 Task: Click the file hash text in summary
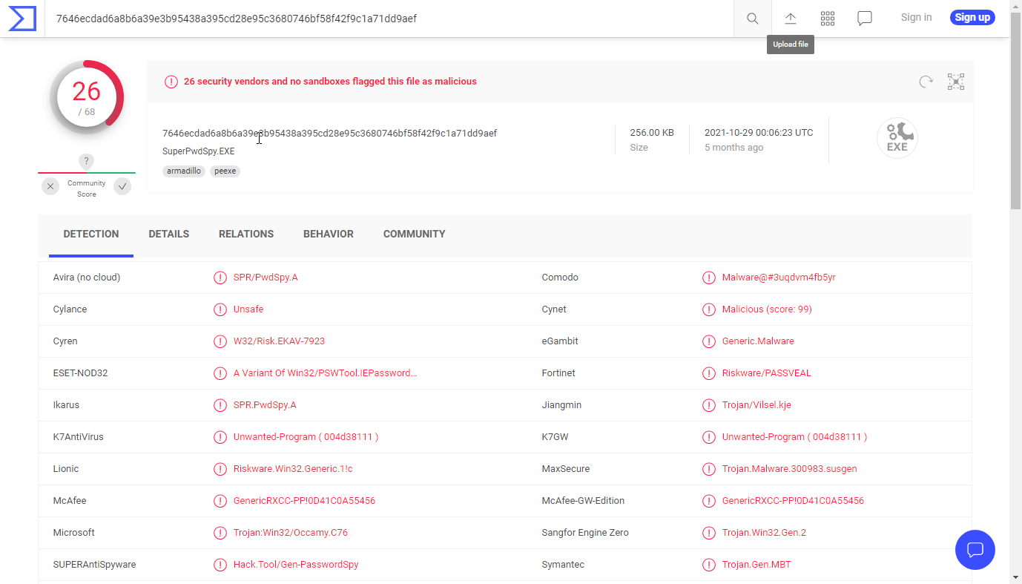329,134
